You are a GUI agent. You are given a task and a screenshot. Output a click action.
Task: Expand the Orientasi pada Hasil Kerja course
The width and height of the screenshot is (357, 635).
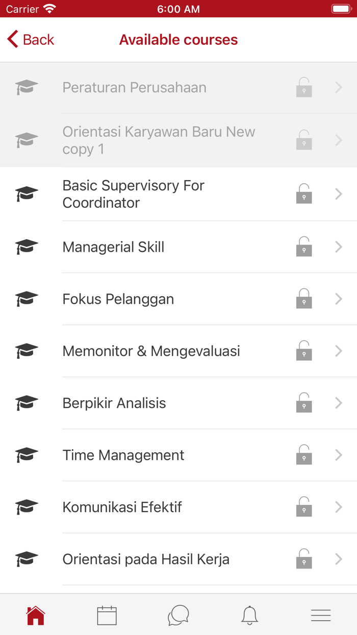pos(338,559)
